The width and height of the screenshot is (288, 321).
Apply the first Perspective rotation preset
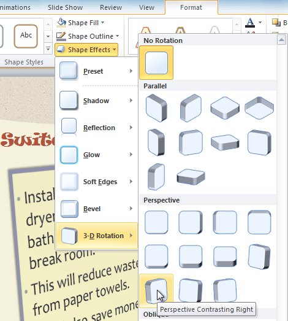click(156, 222)
